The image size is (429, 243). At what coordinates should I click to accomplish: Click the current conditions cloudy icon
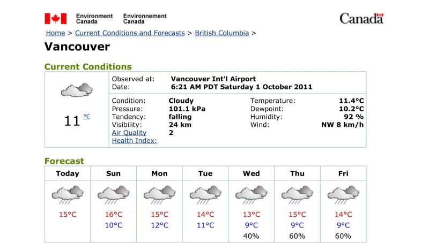[x=77, y=89]
